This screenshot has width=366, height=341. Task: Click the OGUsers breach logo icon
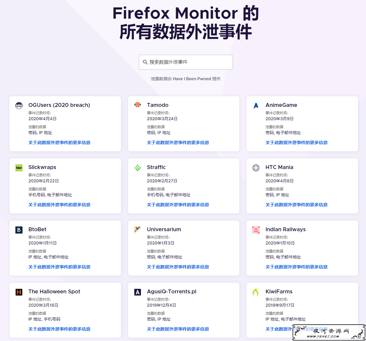[x=19, y=106]
